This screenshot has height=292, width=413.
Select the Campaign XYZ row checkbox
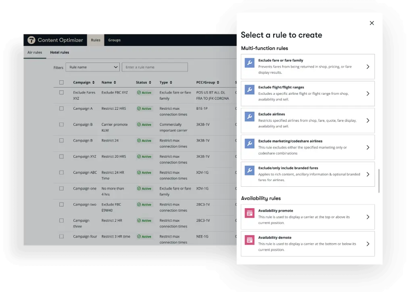pos(61,156)
